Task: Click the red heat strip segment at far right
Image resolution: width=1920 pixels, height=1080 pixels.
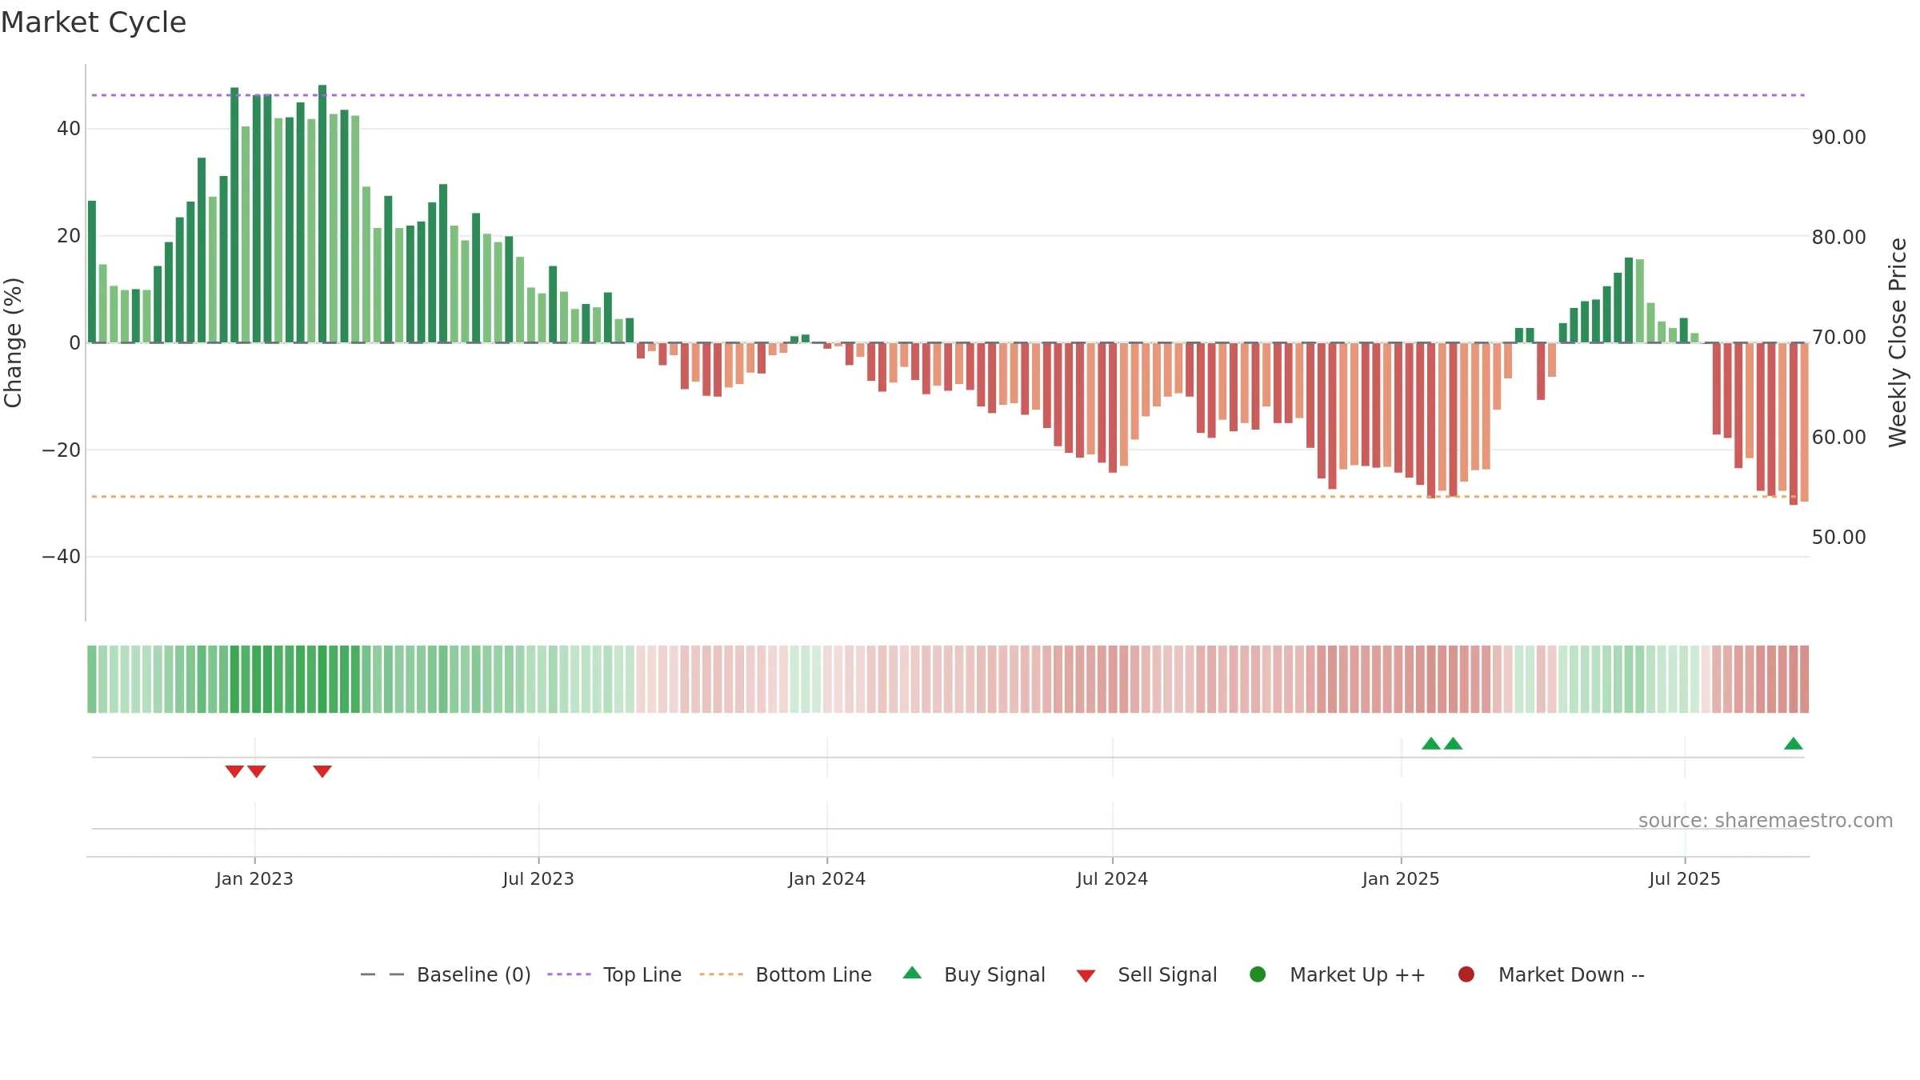Action: [x=1805, y=679]
